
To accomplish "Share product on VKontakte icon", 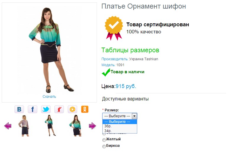I will 19,109.
